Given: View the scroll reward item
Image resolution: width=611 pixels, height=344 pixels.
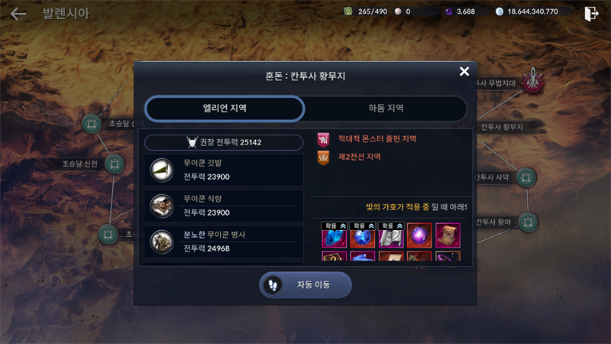Looking at the screenshot, I should pyautogui.click(x=448, y=235).
